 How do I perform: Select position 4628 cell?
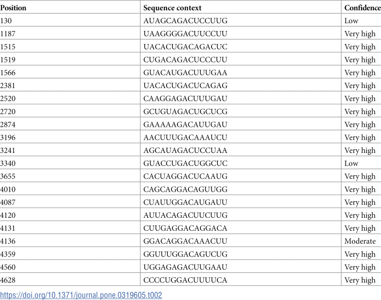click(8, 280)
